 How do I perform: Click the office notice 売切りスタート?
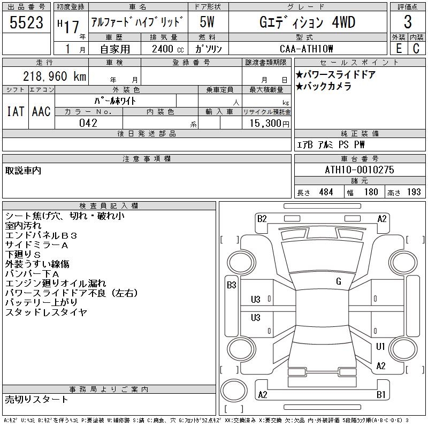(36, 400)
